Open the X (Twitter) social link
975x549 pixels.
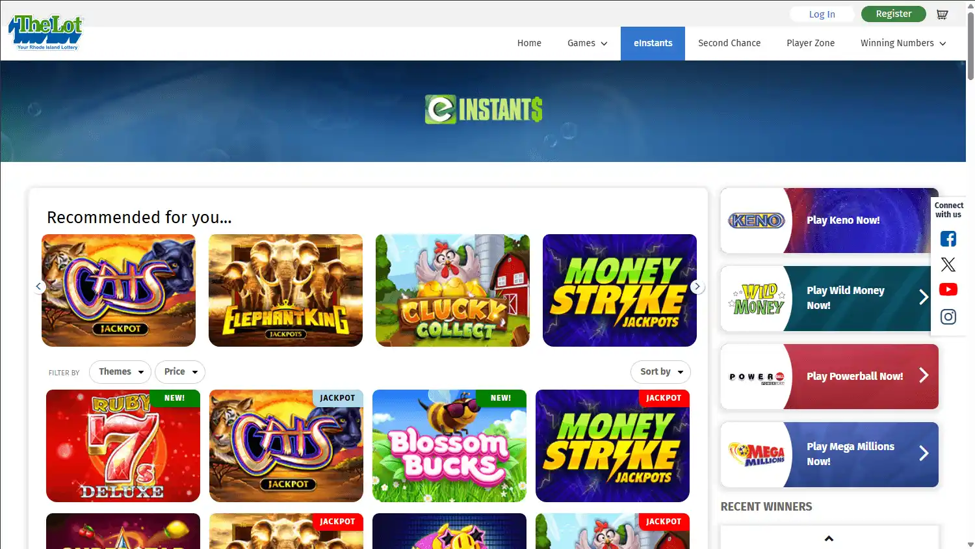coord(948,264)
